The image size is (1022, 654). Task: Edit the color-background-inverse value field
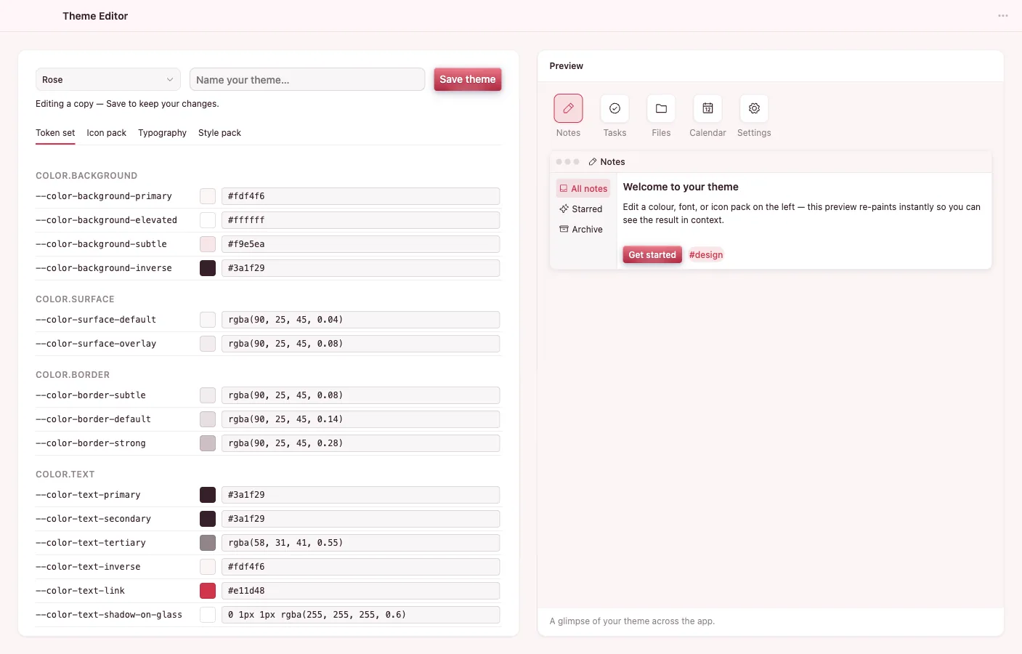(360, 268)
